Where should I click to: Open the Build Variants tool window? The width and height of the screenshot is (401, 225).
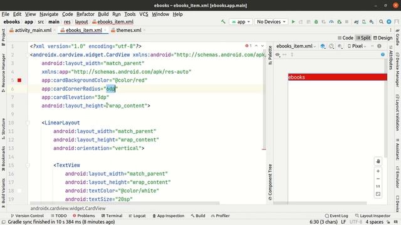pos(3,192)
